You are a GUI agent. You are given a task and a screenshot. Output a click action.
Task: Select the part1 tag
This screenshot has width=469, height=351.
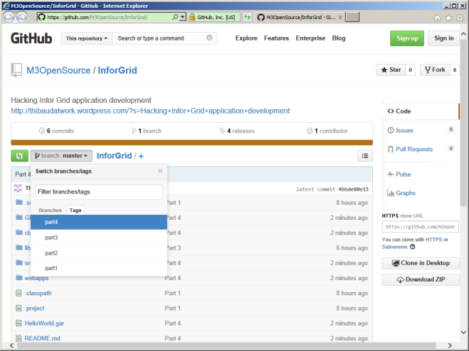(x=51, y=268)
